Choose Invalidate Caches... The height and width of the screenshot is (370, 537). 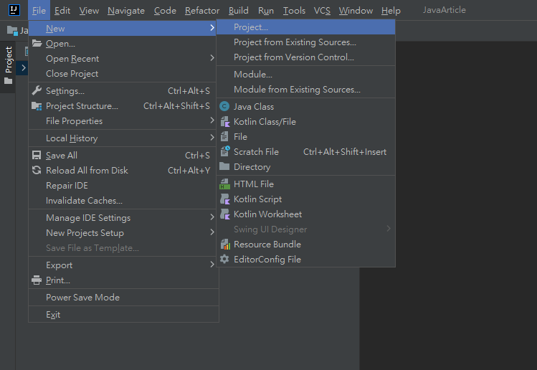coord(123,201)
